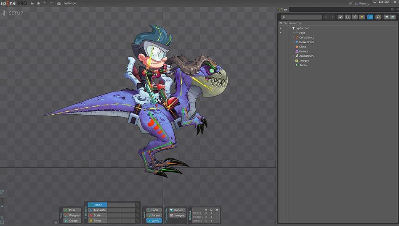The height and width of the screenshot is (226, 399).
Task: Click the eye visibility column header
Action: [x=281, y=23]
